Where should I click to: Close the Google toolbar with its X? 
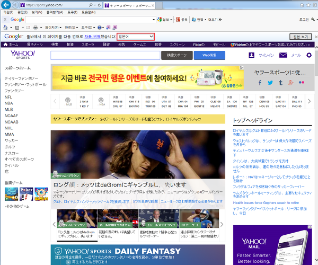click(x=5, y=20)
